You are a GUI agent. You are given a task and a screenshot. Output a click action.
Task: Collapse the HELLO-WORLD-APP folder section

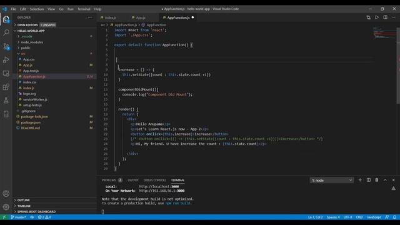coord(31,31)
